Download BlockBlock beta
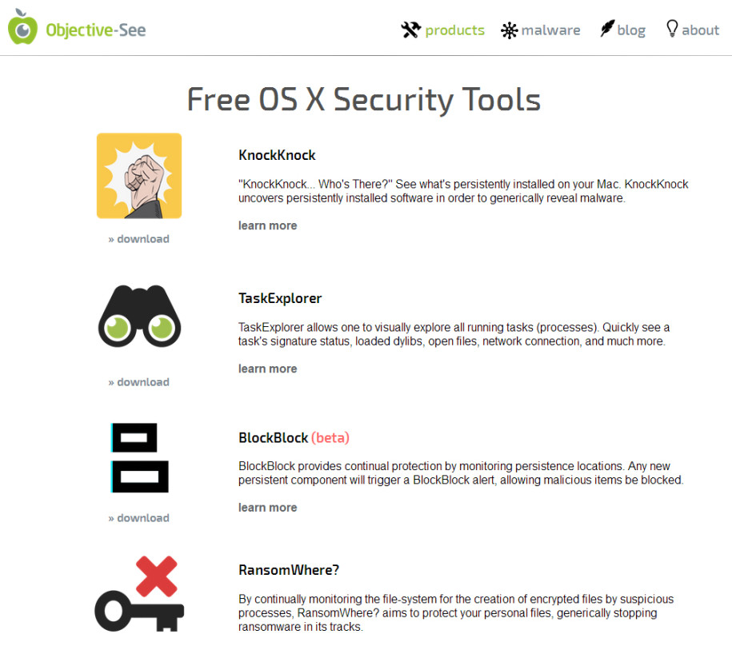Screen dimensions: 732x646 (138, 518)
